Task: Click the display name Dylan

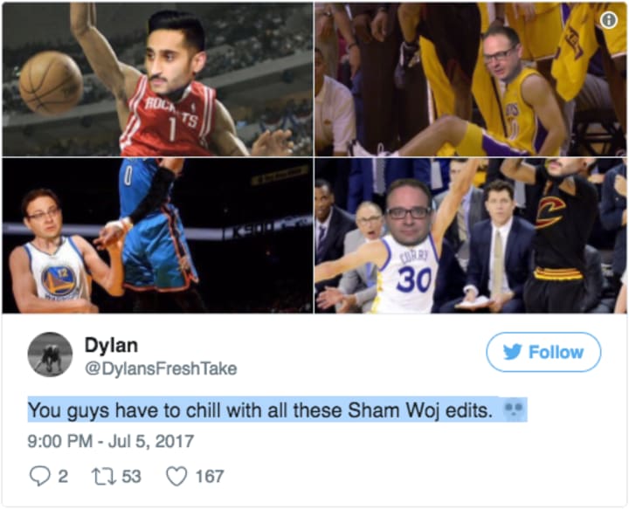Action: point(111,345)
